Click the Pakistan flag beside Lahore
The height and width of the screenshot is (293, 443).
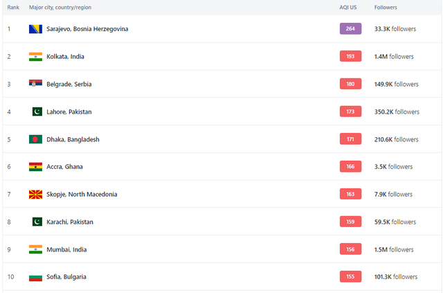tap(37, 112)
